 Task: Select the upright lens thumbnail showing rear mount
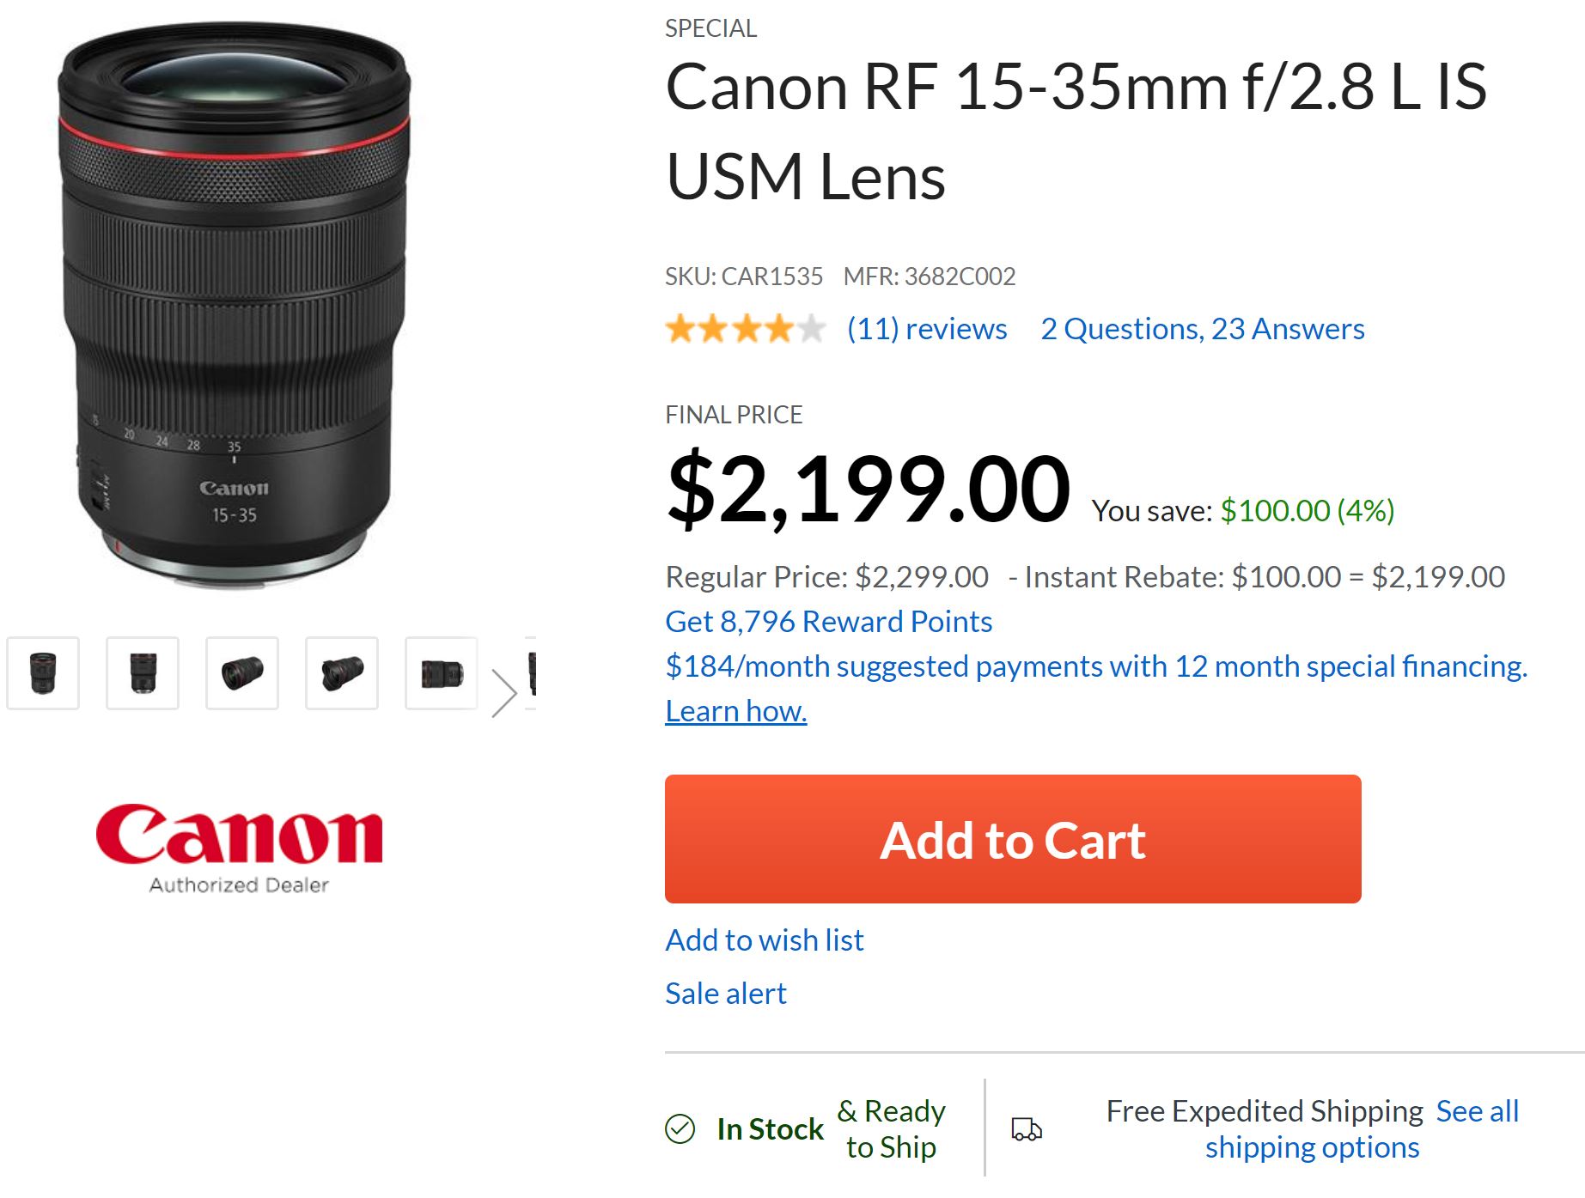click(143, 673)
